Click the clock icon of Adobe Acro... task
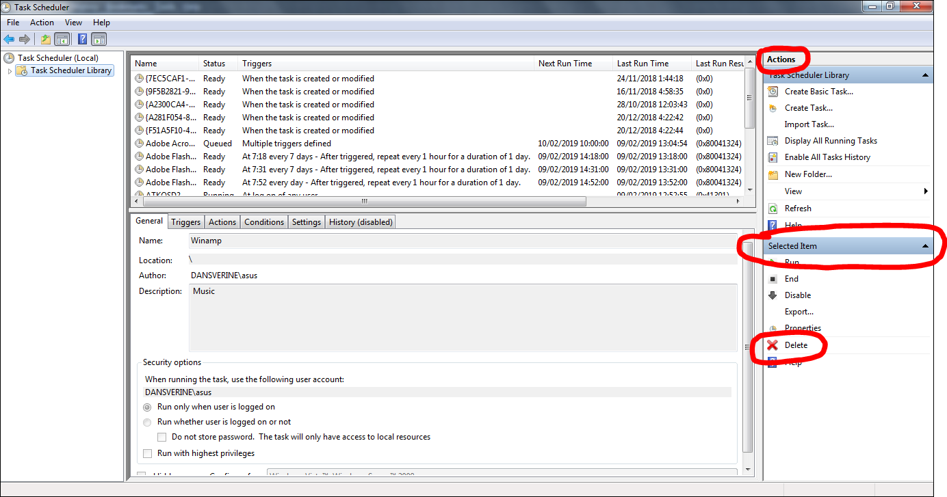This screenshot has width=947, height=497. 139,144
